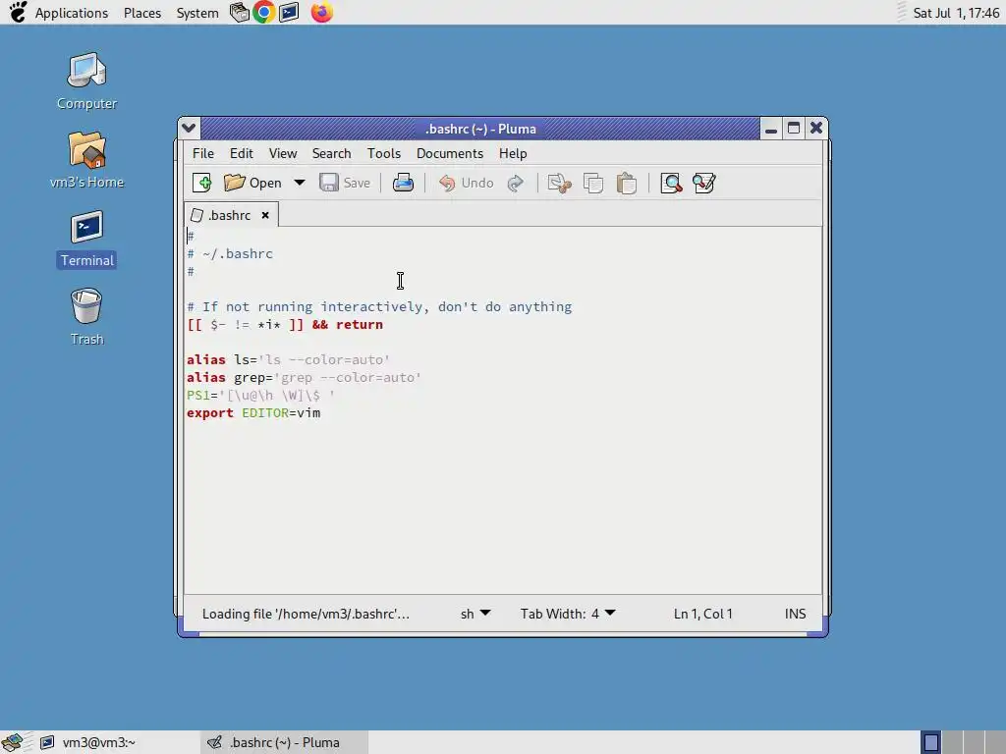Close the Pluma window
Viewport: 1006px width, 754px height.
point(816,129)
